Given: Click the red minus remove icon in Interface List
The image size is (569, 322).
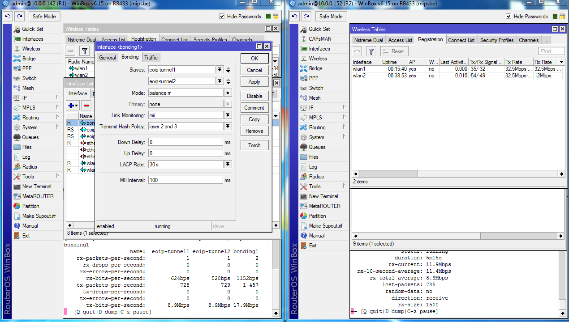Looking at the screenshot, I should tap(86, 106).
